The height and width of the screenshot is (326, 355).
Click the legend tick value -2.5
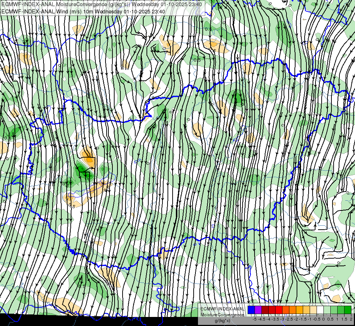[x=290, y=319]
